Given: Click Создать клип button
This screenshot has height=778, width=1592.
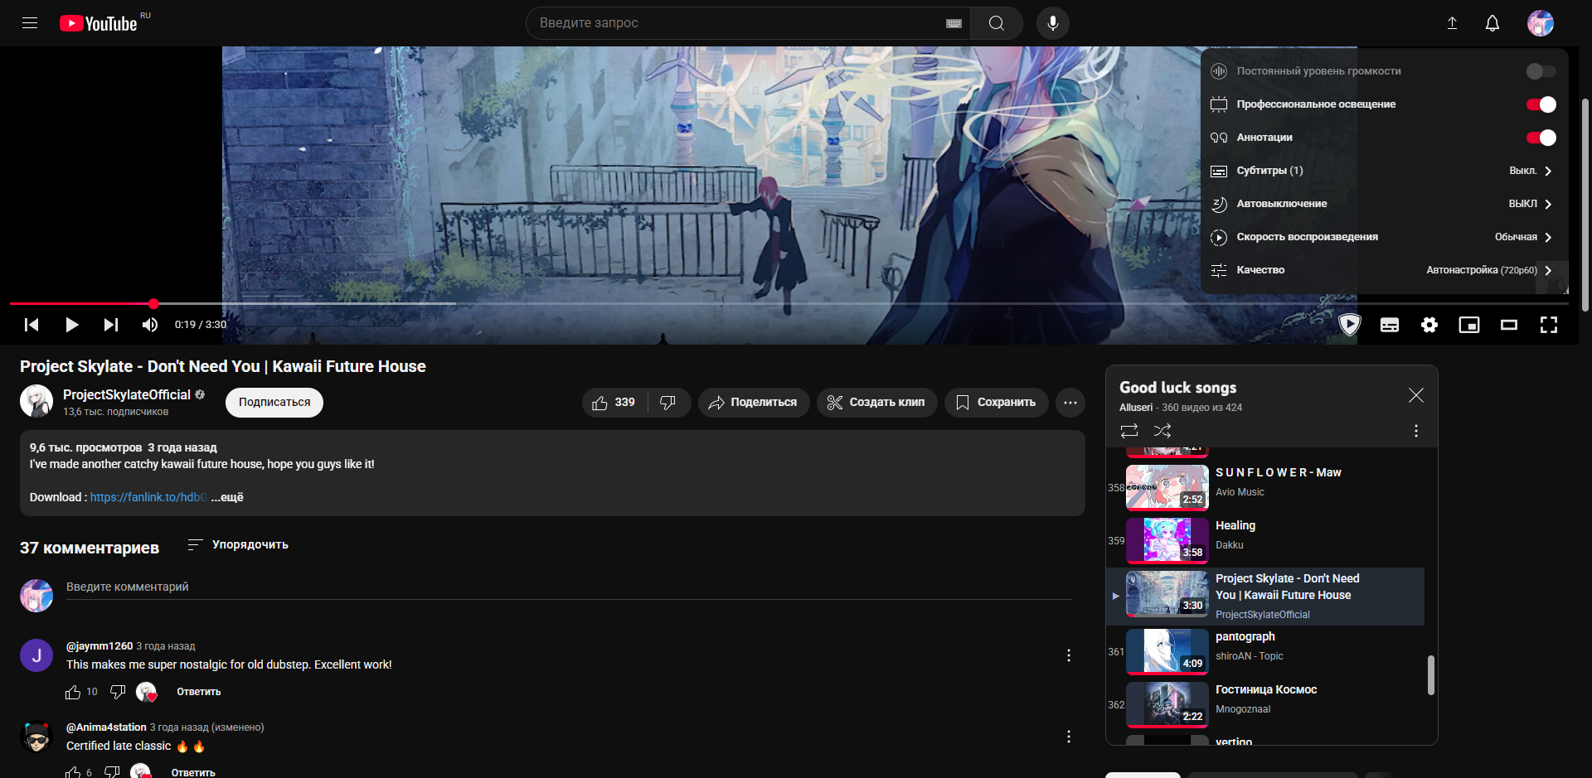Looking at the screenshot, I should click(x=877, y=403).
